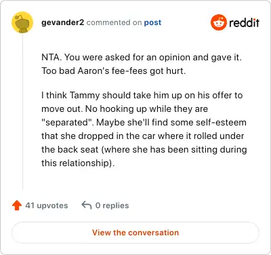Screen dimensions: 271x255
Task: Click the "Too bad Aaron's fee-fees" line
Action: (x=114, y=71)
